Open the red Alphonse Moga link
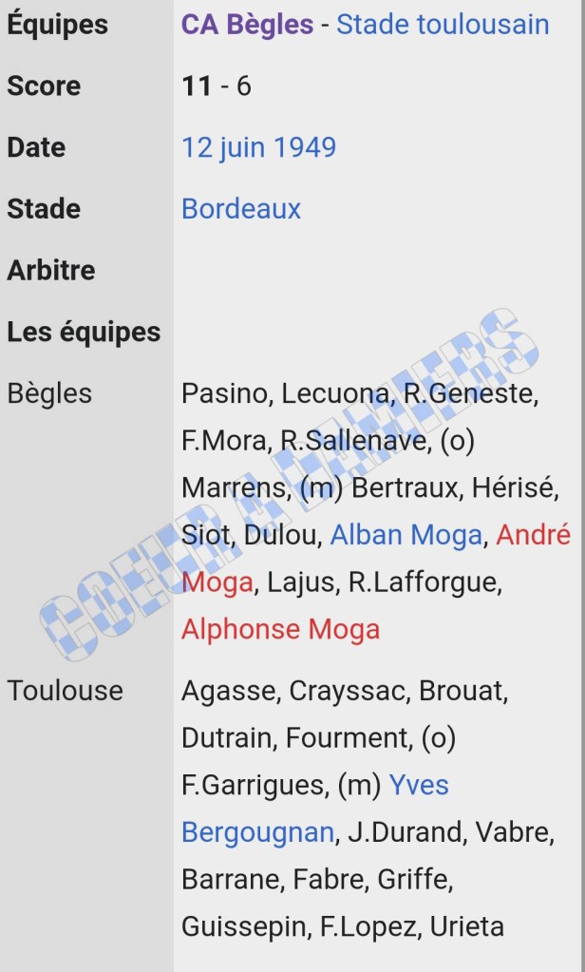Image resolution: width=585 pixels, height=972 pixels. coord(280,629)
